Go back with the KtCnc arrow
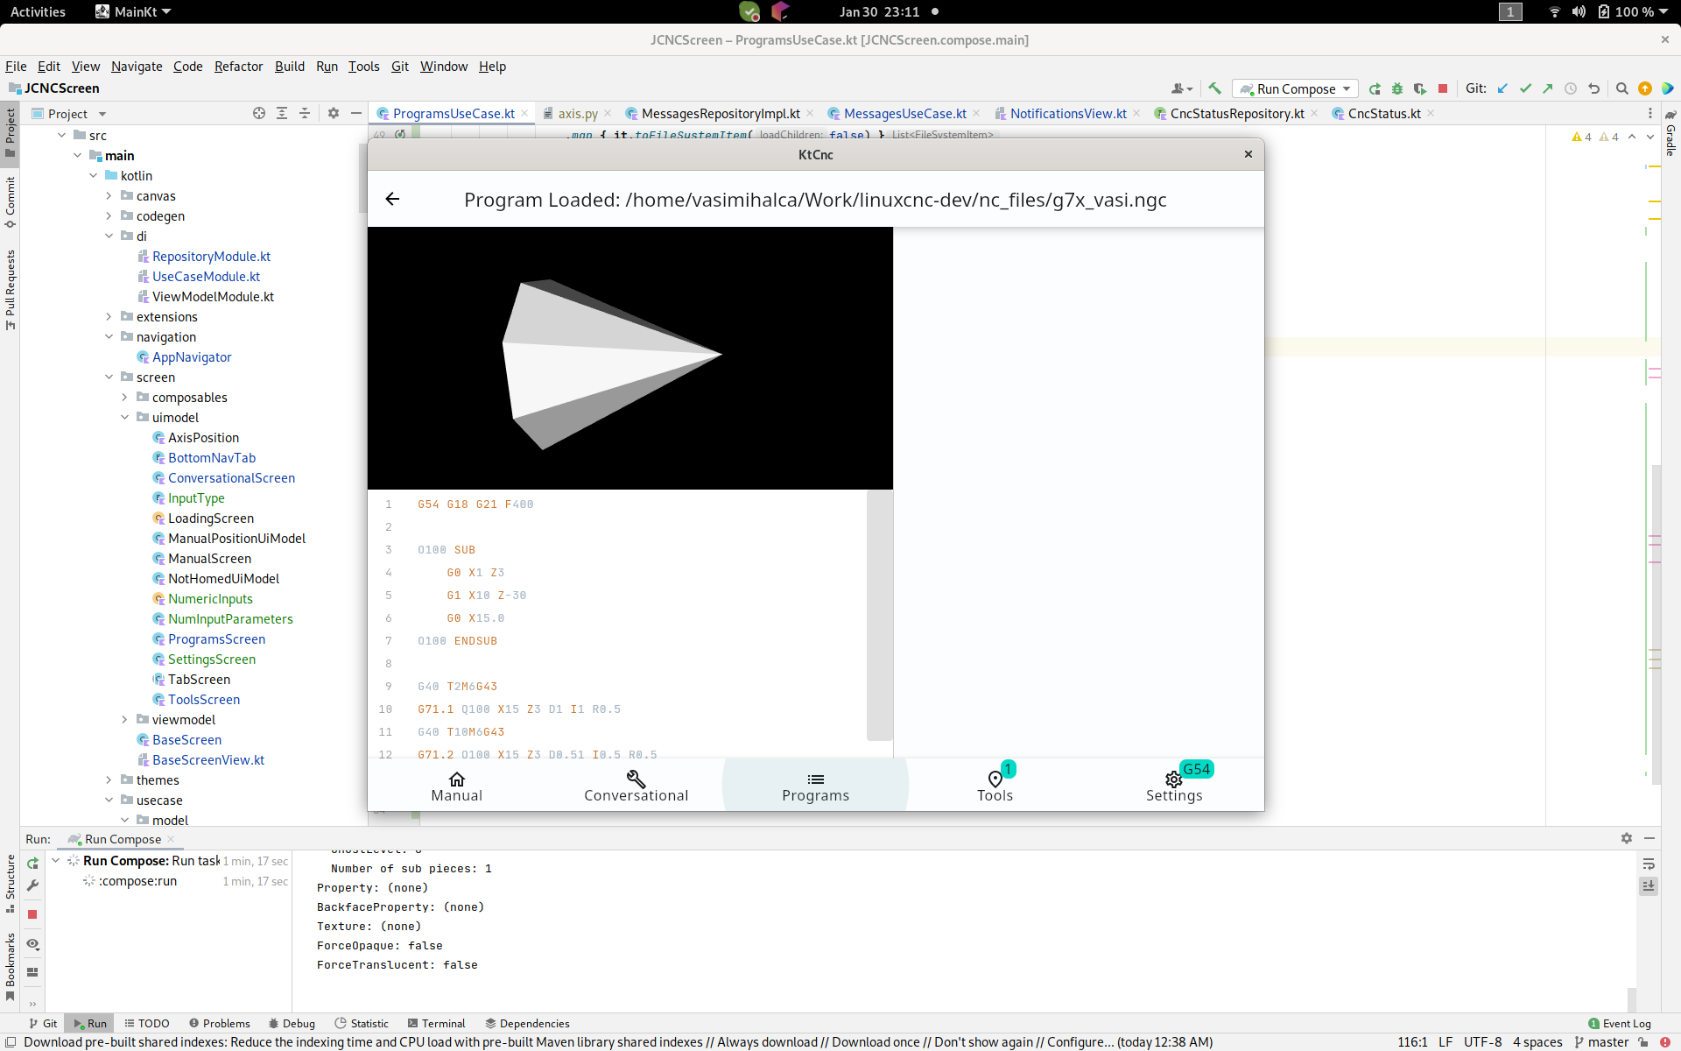The image size is (1681, 1051). pos(392,199)
